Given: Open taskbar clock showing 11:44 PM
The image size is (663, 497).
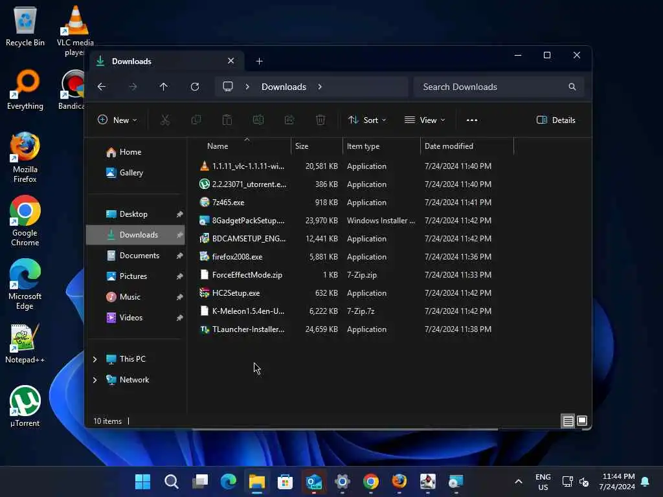Looking at the screenshot, I should click(x=617, y=481).
